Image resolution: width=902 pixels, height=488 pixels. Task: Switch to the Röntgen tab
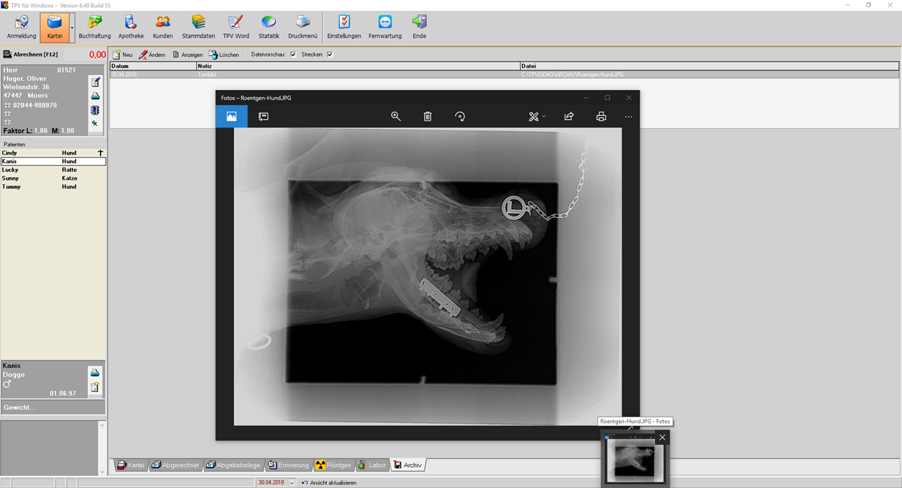333,465
